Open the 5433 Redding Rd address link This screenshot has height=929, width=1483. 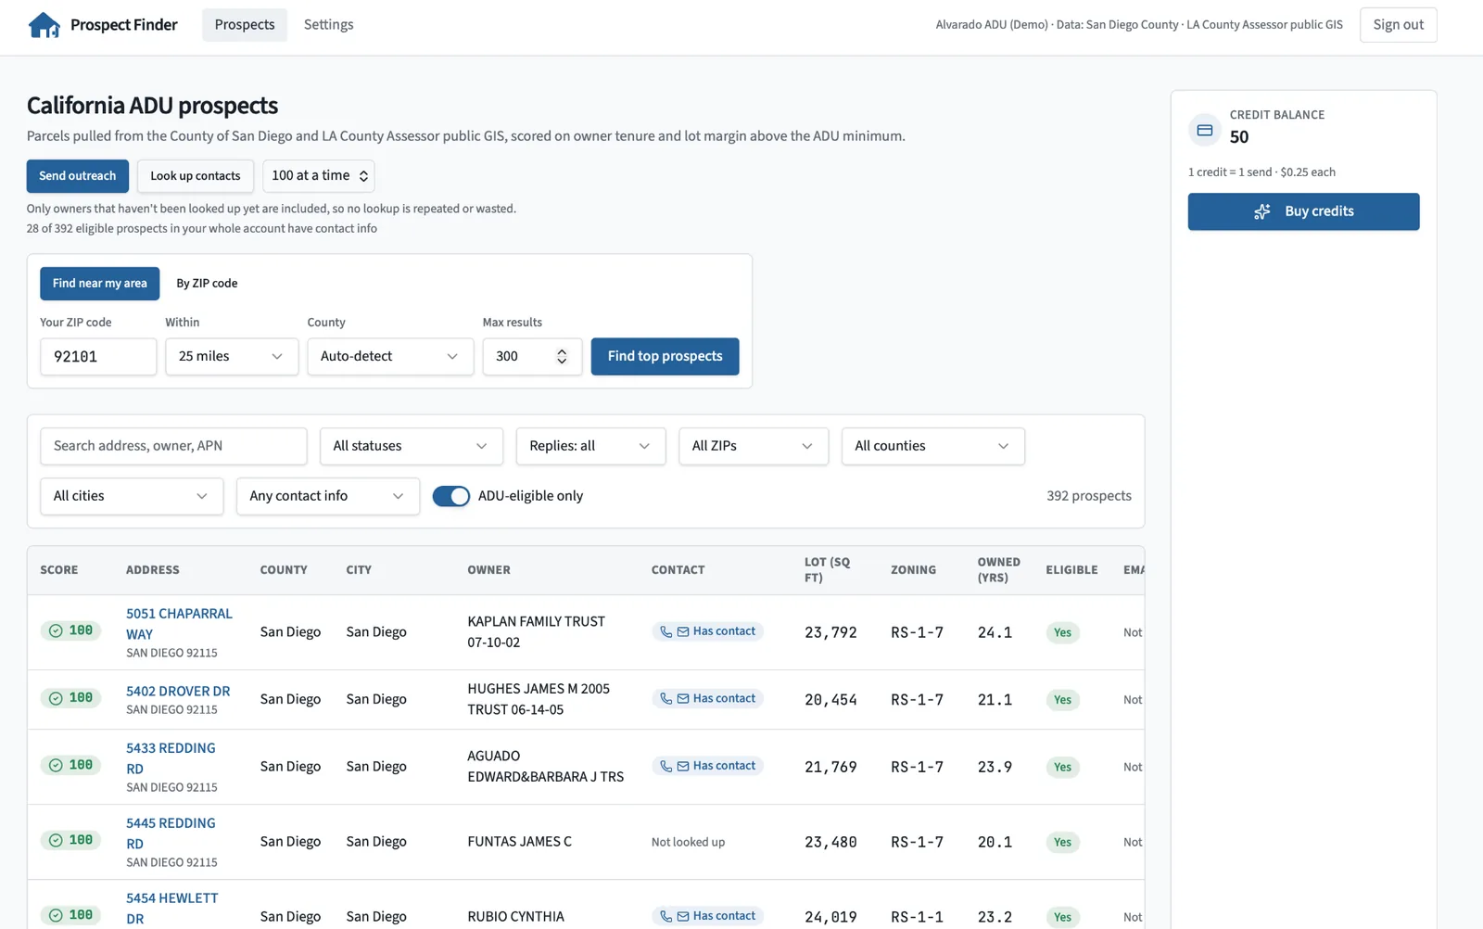(x=171, y=758)
